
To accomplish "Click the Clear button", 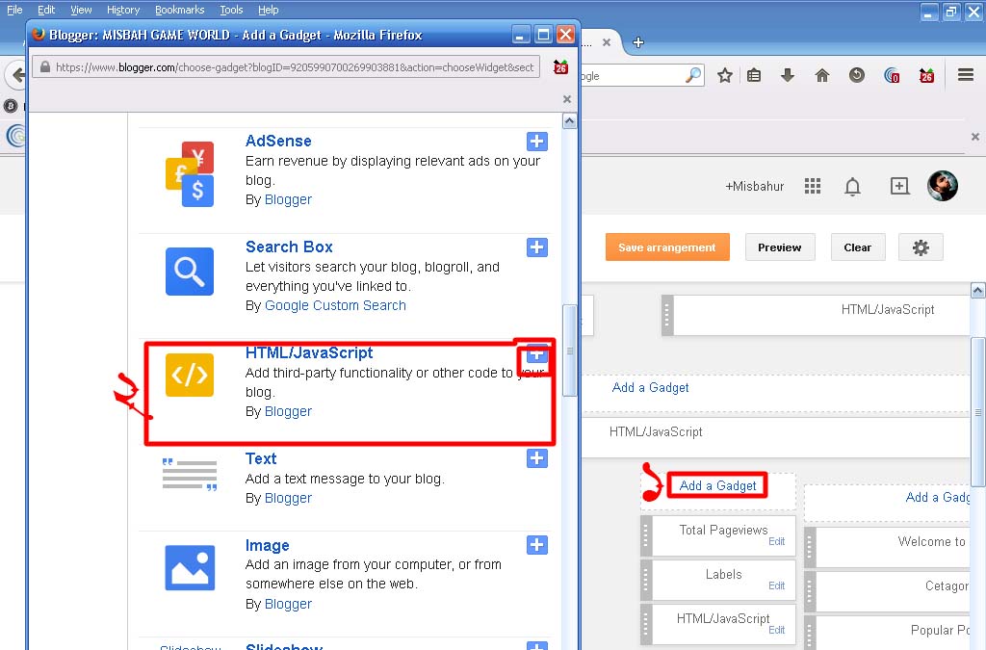I will point(857,247).
